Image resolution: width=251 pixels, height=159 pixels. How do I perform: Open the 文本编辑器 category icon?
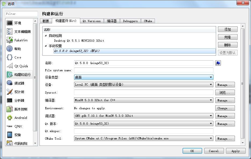(x=10, y=31)
